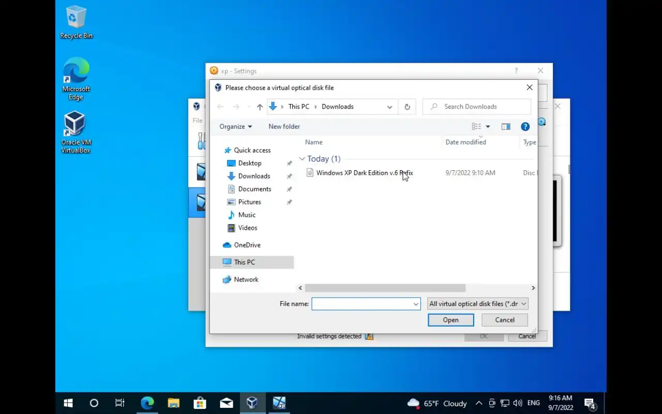Open notification center icon
662x414 pixels.
coord(590,403)
